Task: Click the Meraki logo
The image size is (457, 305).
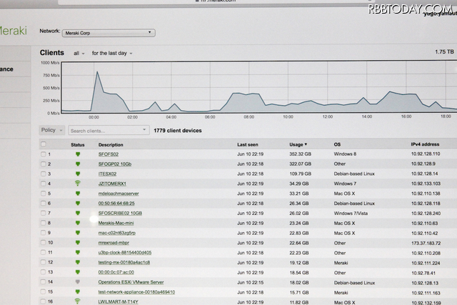Action: pyautogui.click(x=13, y=31)
